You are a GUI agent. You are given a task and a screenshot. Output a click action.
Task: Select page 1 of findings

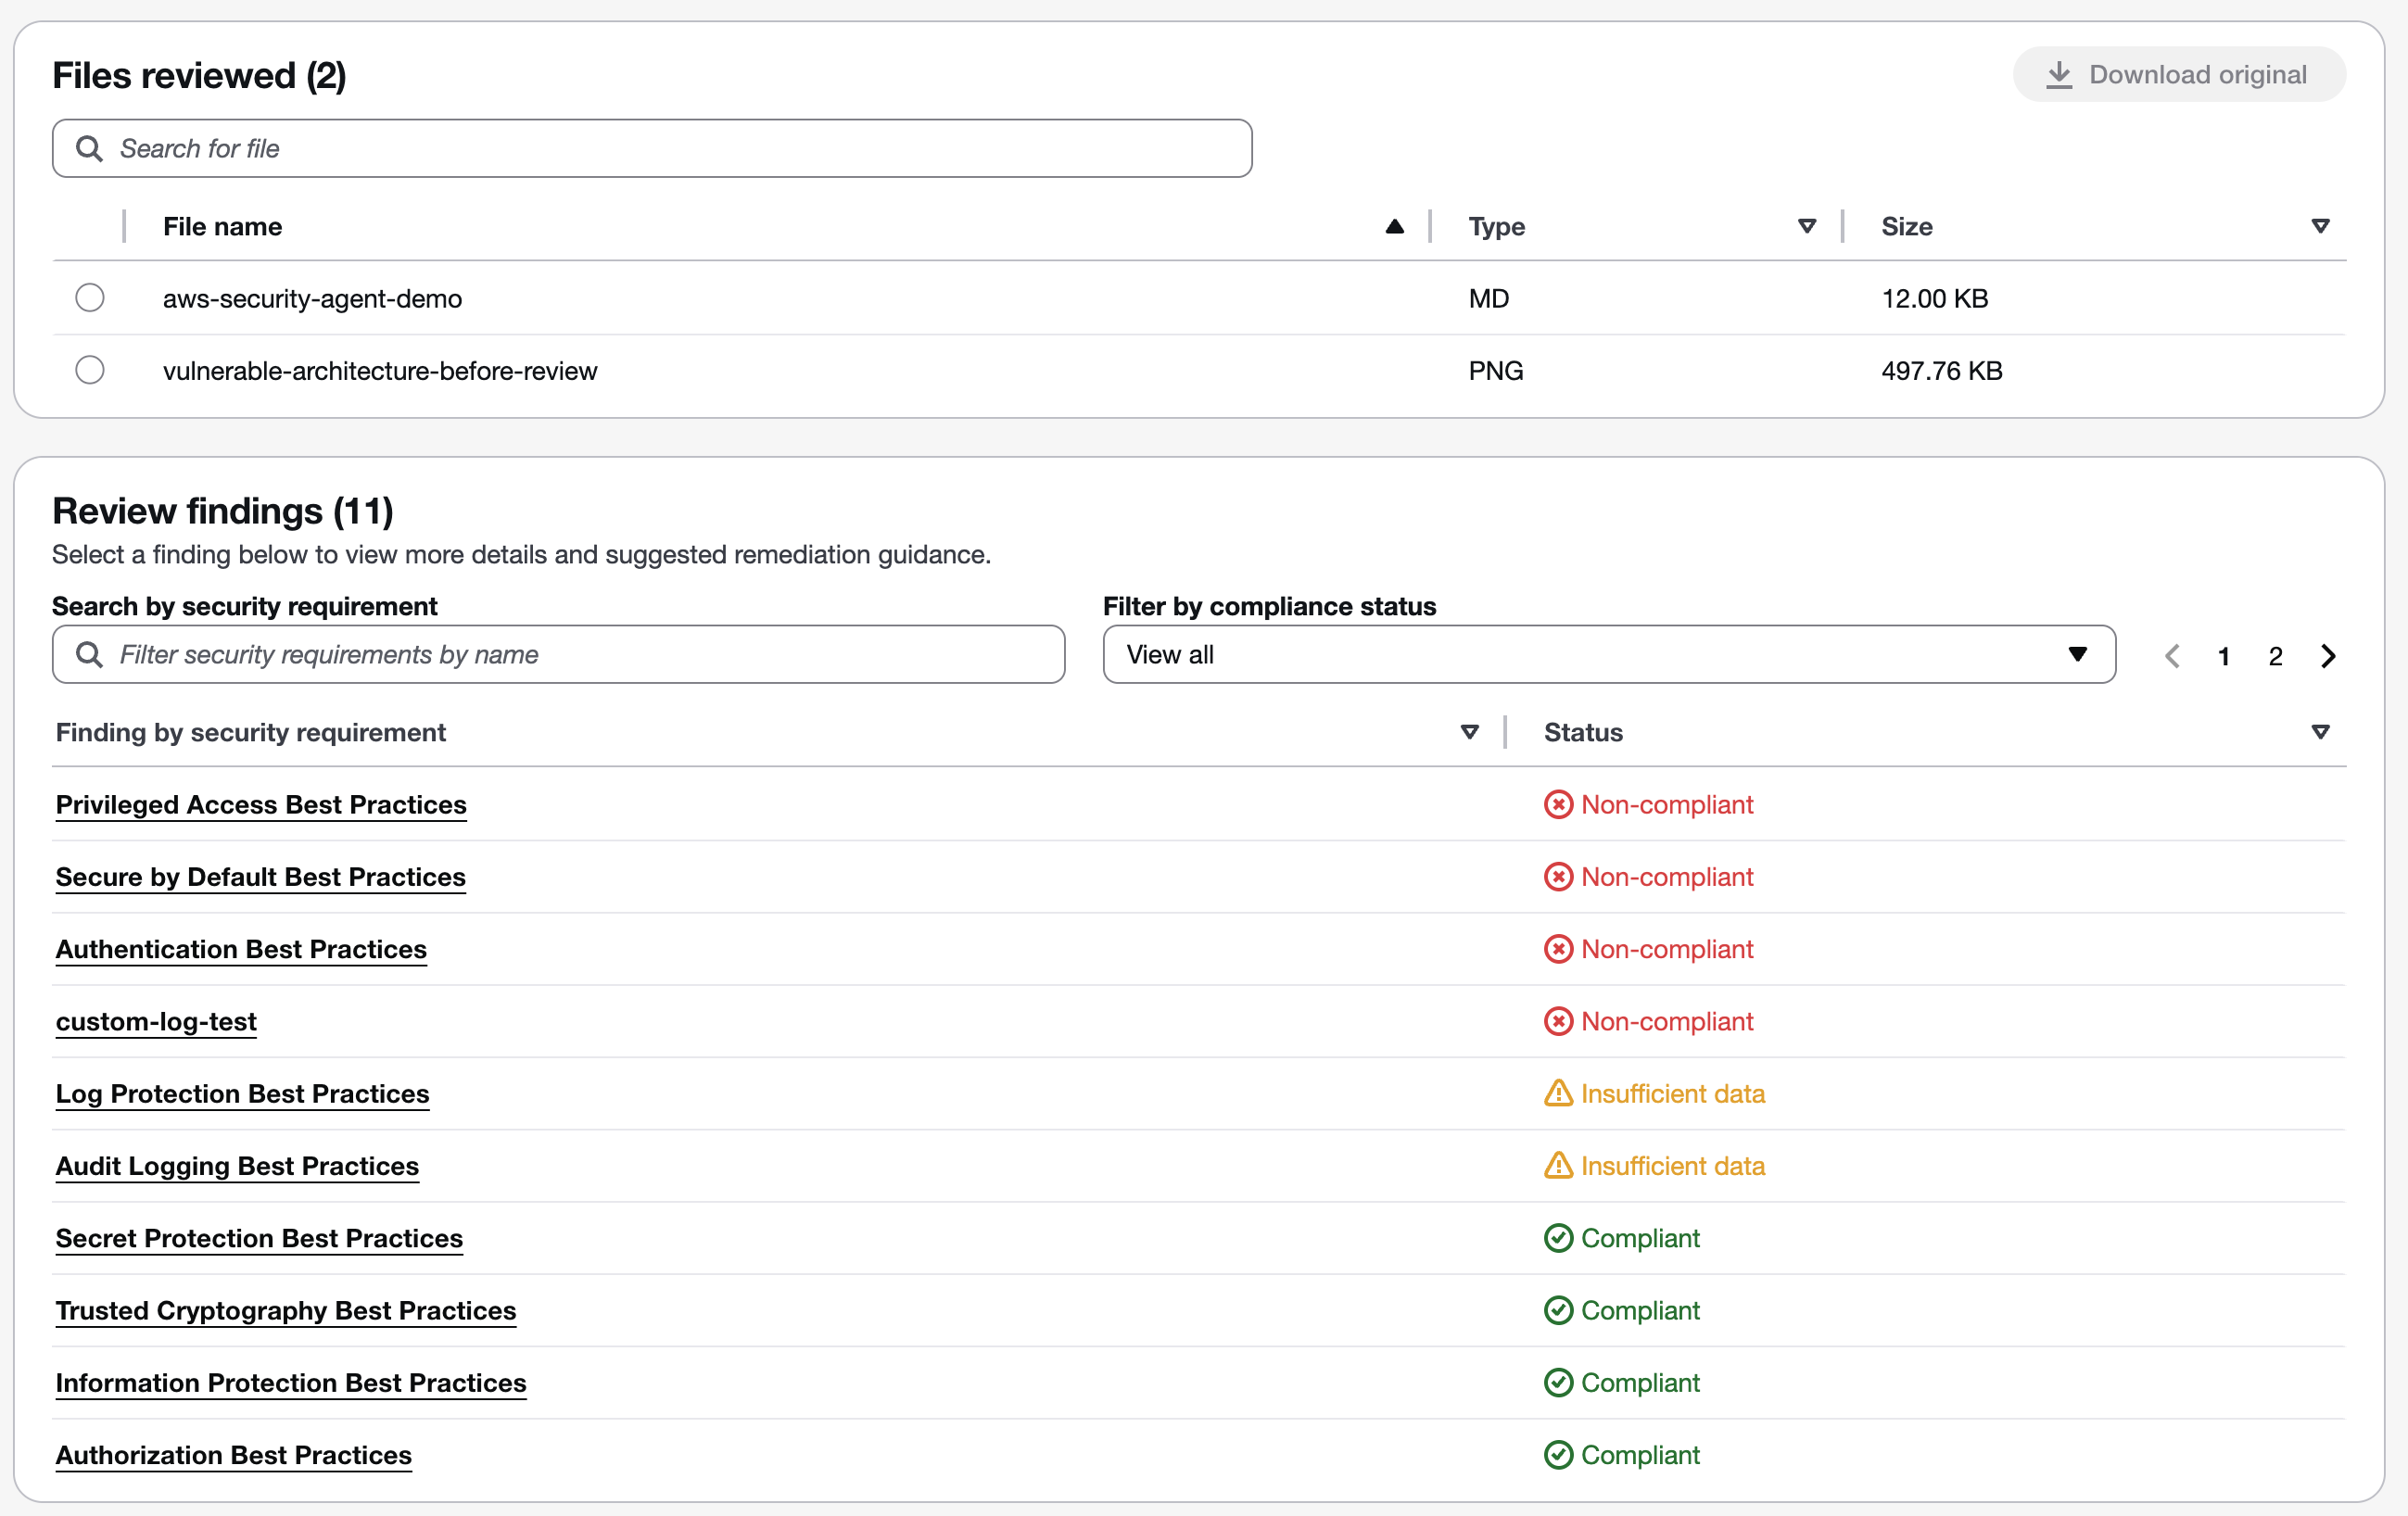pyautogui.click(x=2223, y=657)
